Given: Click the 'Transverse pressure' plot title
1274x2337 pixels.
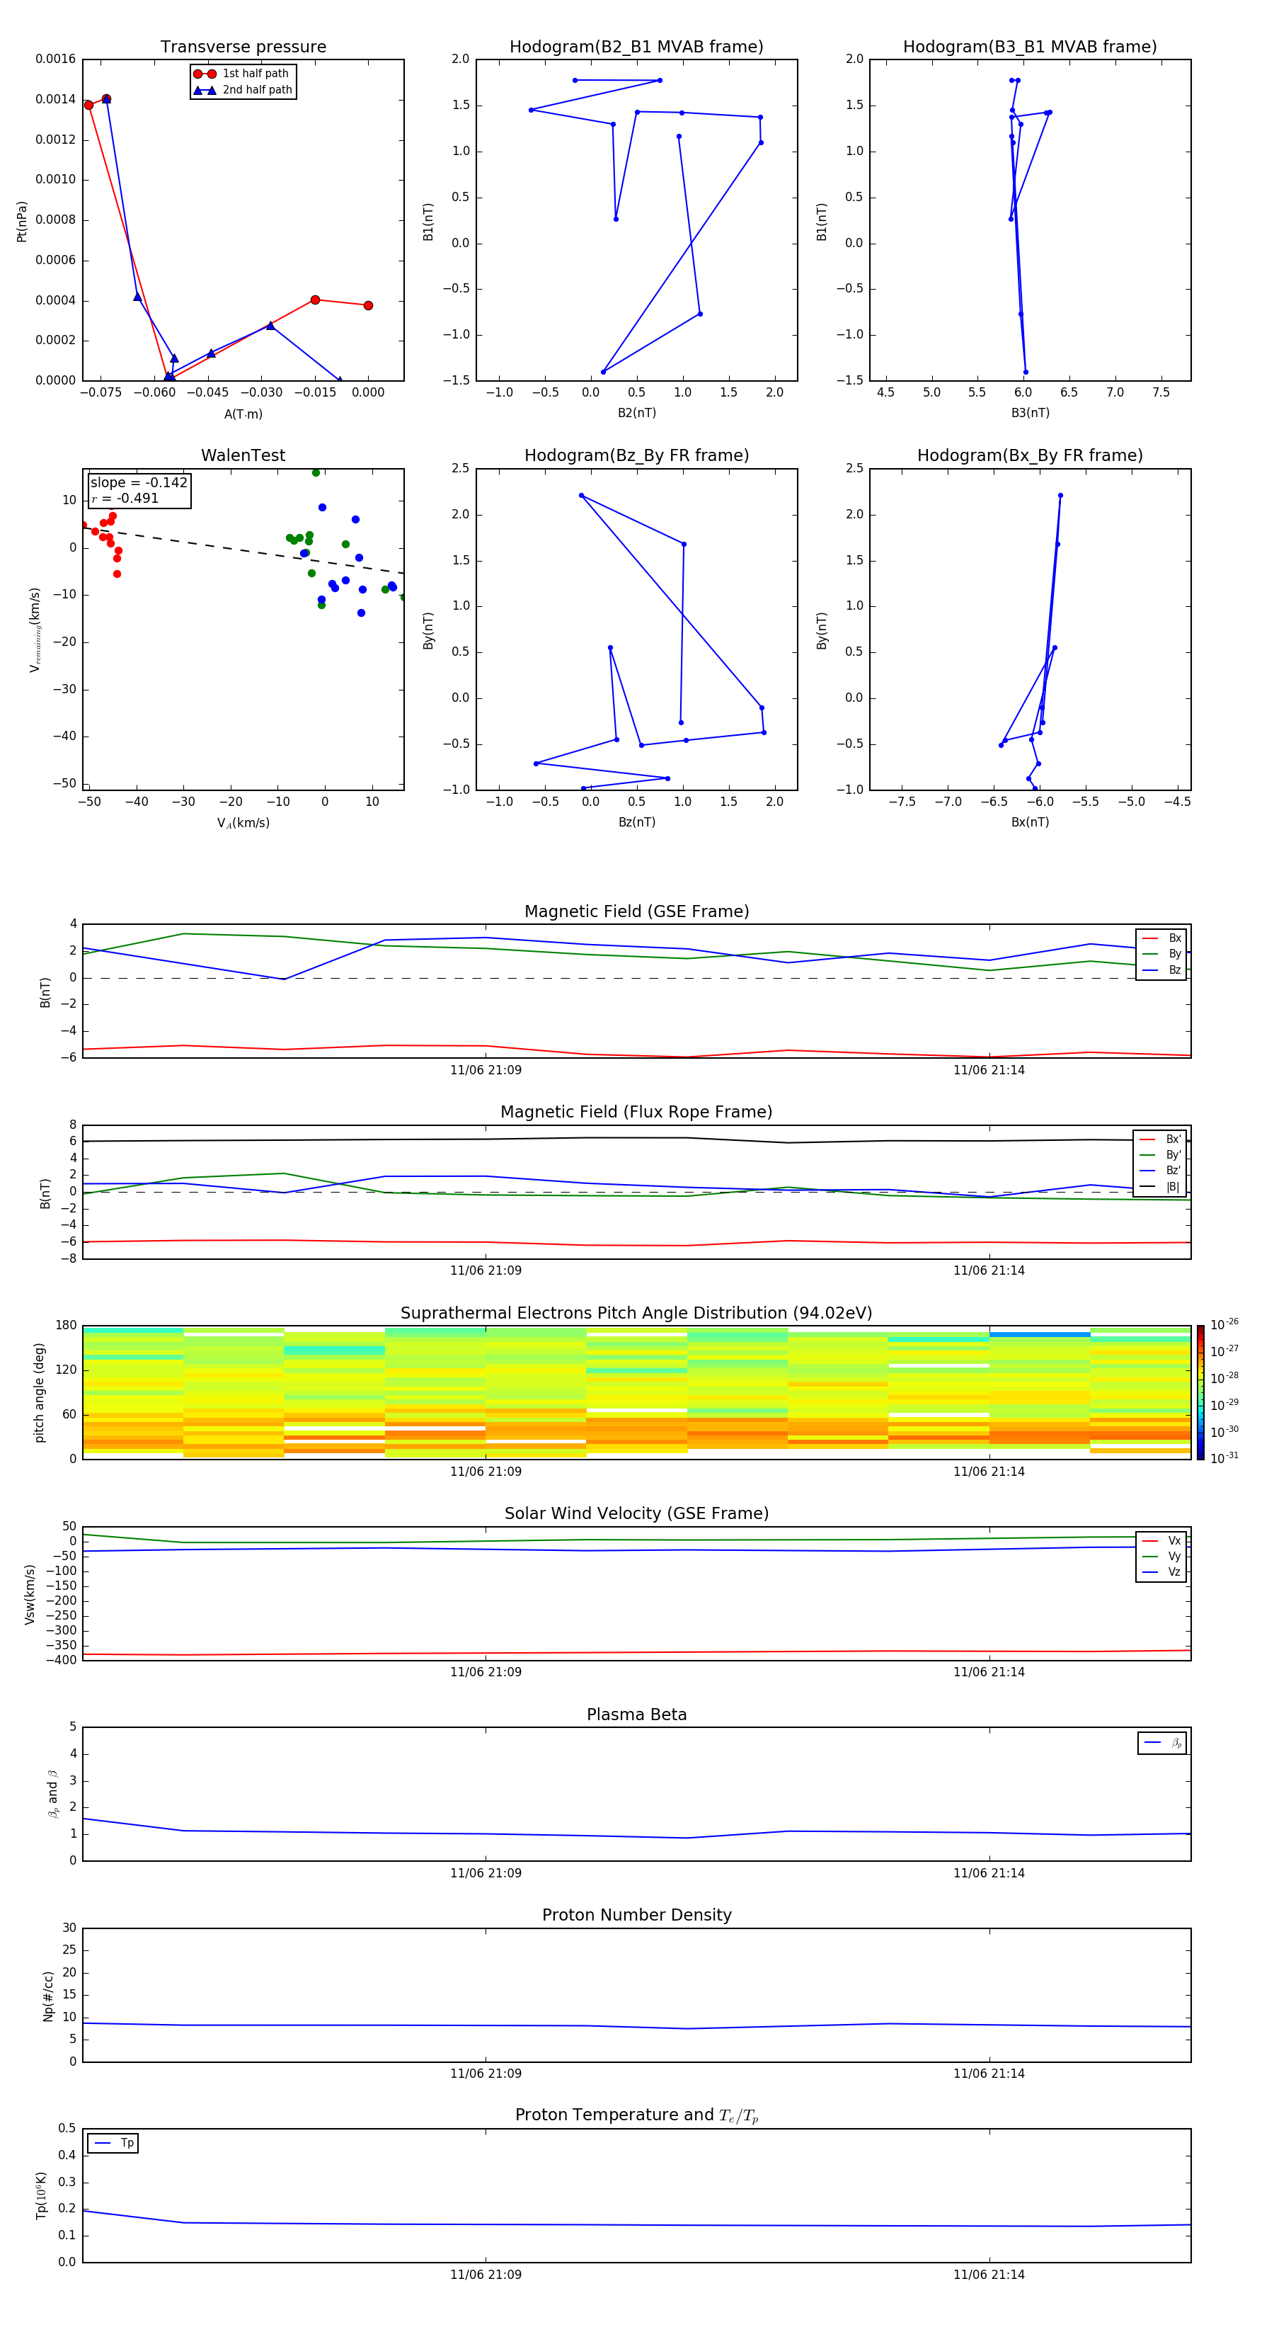Looking at the screenshot, I should [243, 46].
